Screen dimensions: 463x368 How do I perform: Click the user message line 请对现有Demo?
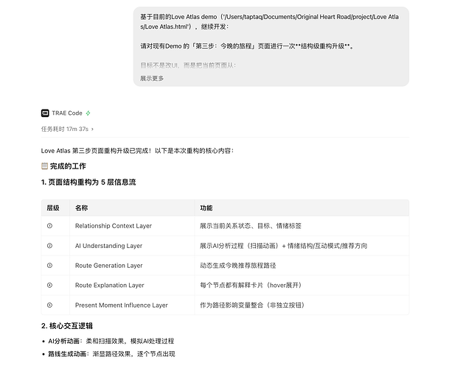[247, 46]
